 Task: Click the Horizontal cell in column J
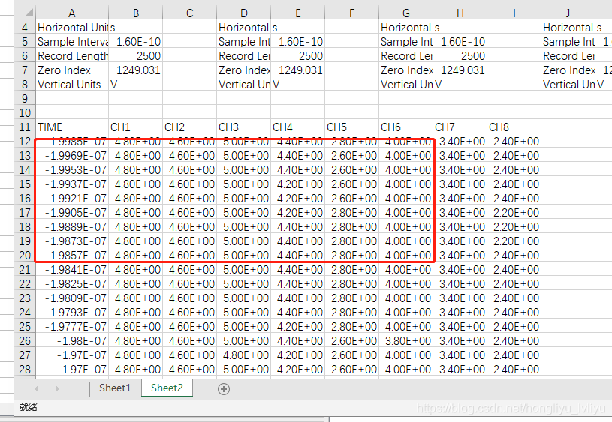(x=568, y=28)
